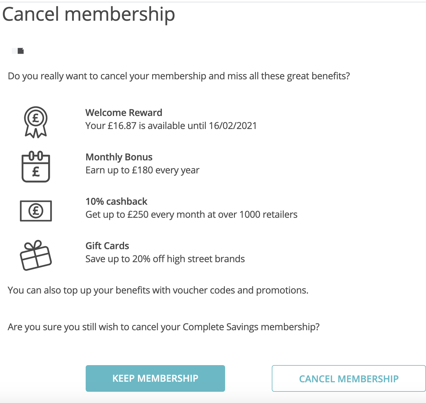Image resolution: width=426 pixels, height=403 pixels.
Task: Select the Welcome Reward heading text
Action: tap(124, 112)
